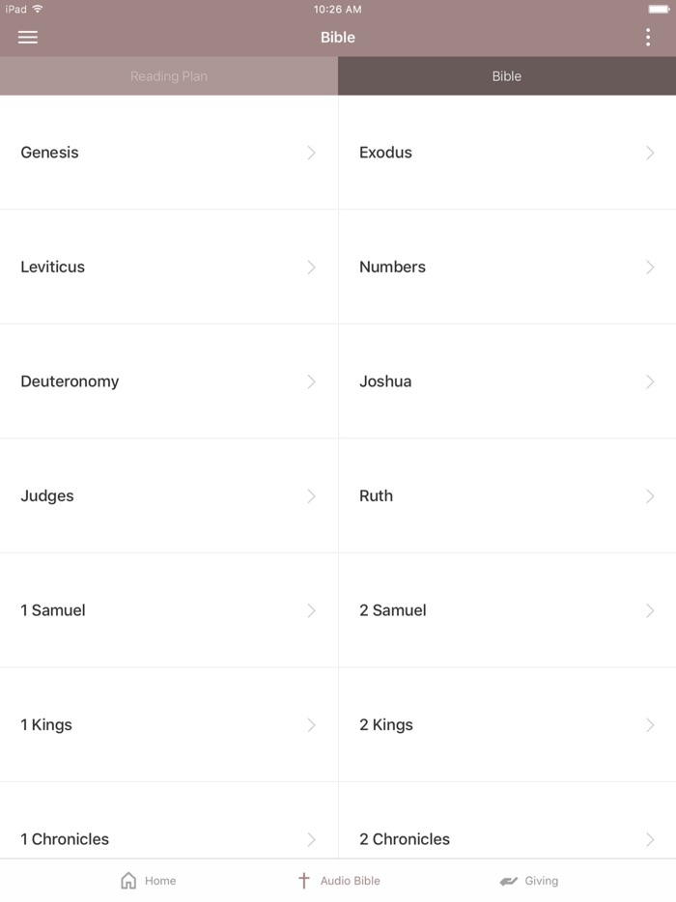Switch to the Reading Plan tab
676x902 pixels.
pyautogui.click(x=169, y=76)
